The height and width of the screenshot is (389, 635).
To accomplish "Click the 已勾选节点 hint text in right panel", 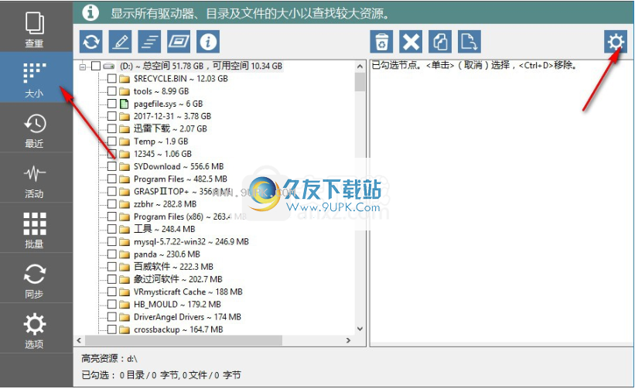I will point(474,65).
